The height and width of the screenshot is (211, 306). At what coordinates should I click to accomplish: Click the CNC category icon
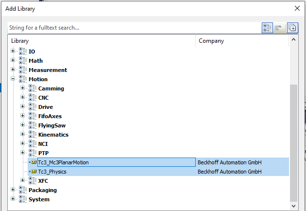point(33,98)
